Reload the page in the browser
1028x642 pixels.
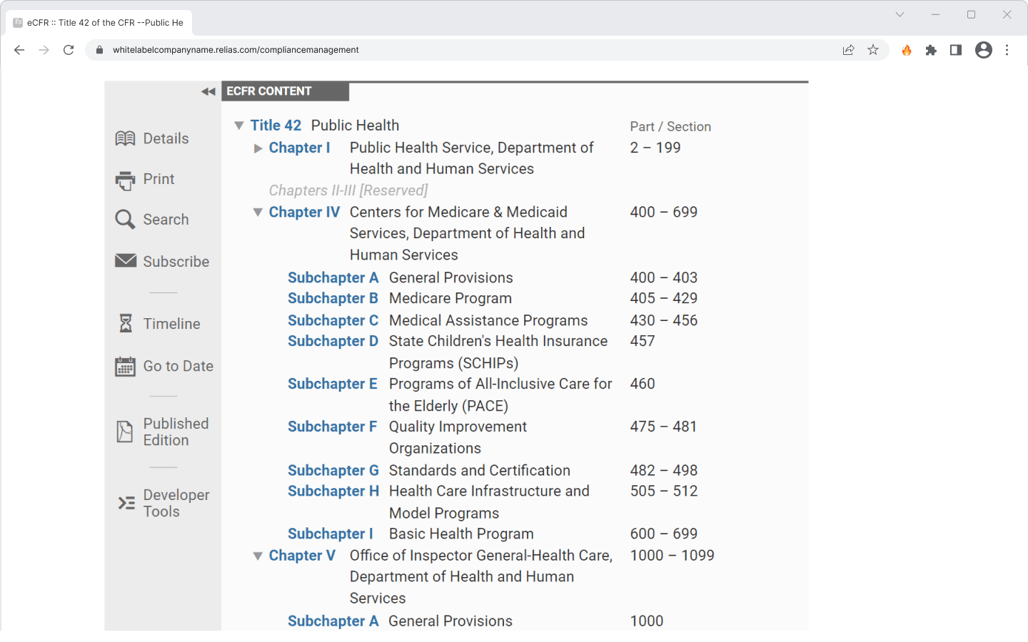click(x=69, y=50)
